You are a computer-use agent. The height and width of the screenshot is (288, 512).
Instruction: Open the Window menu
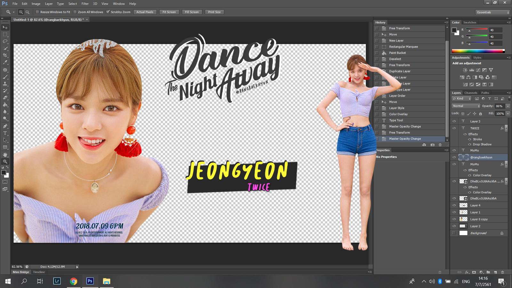[x=119, y=4]
